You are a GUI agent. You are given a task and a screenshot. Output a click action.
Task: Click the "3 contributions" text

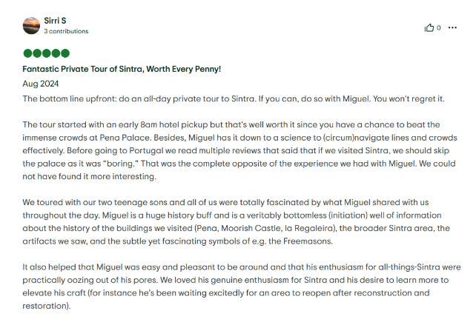coord(66,32)
